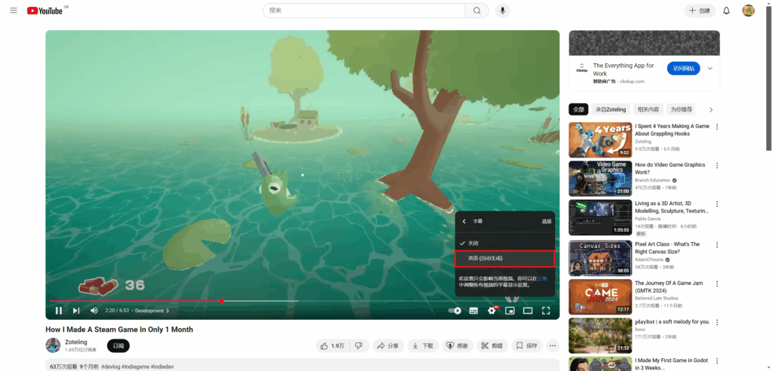Open the 4 Years Grappling Hooks thumbnail
The image size is (772, 371).
pyautogui.click(x=600, y=140)
